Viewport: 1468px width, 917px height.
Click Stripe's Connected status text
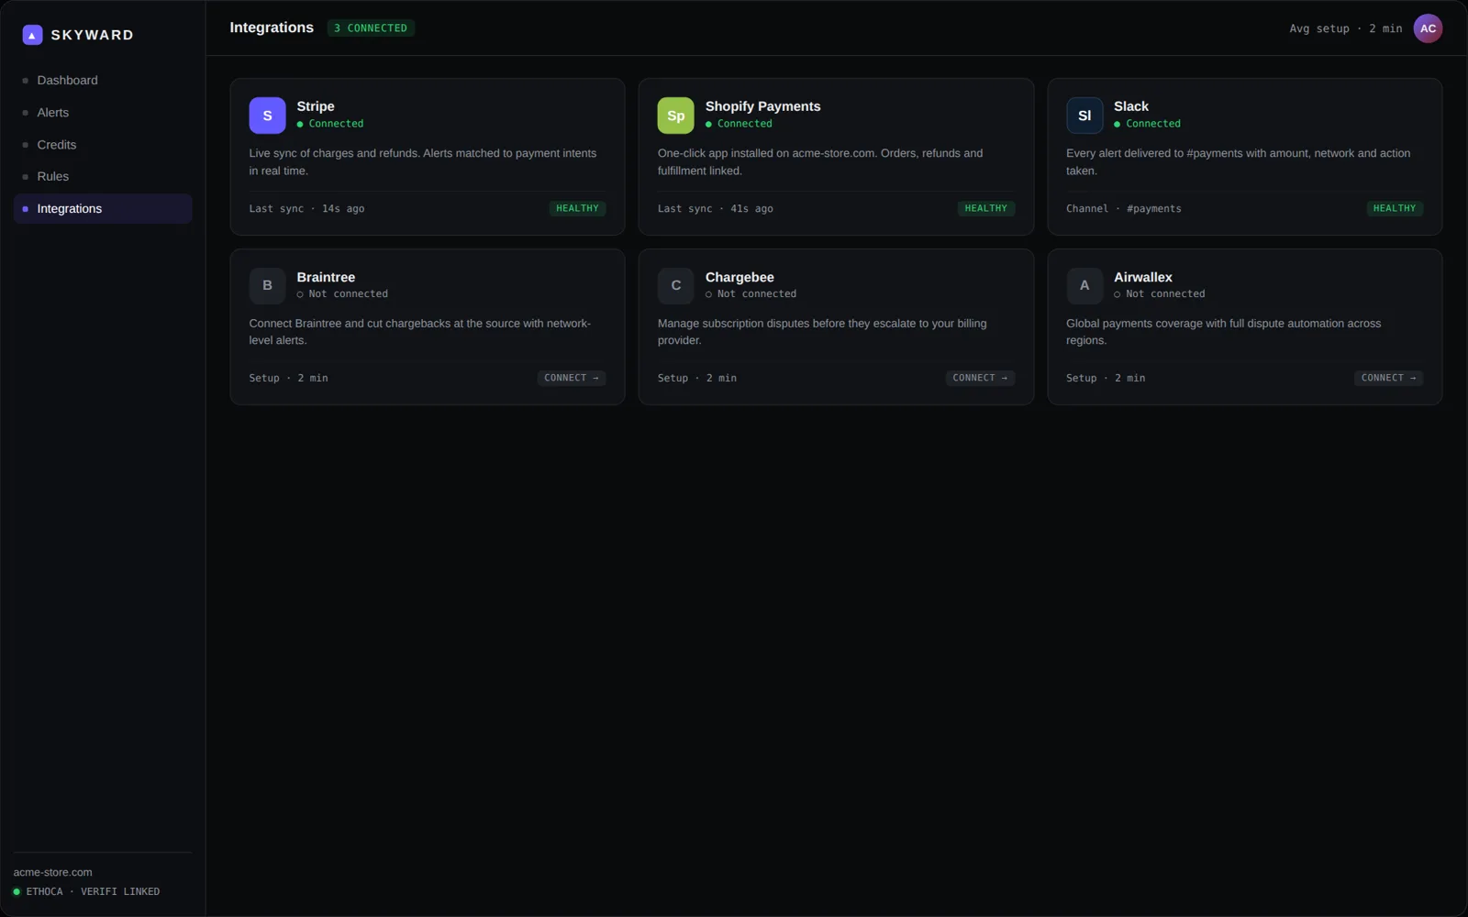coord(330,124)
